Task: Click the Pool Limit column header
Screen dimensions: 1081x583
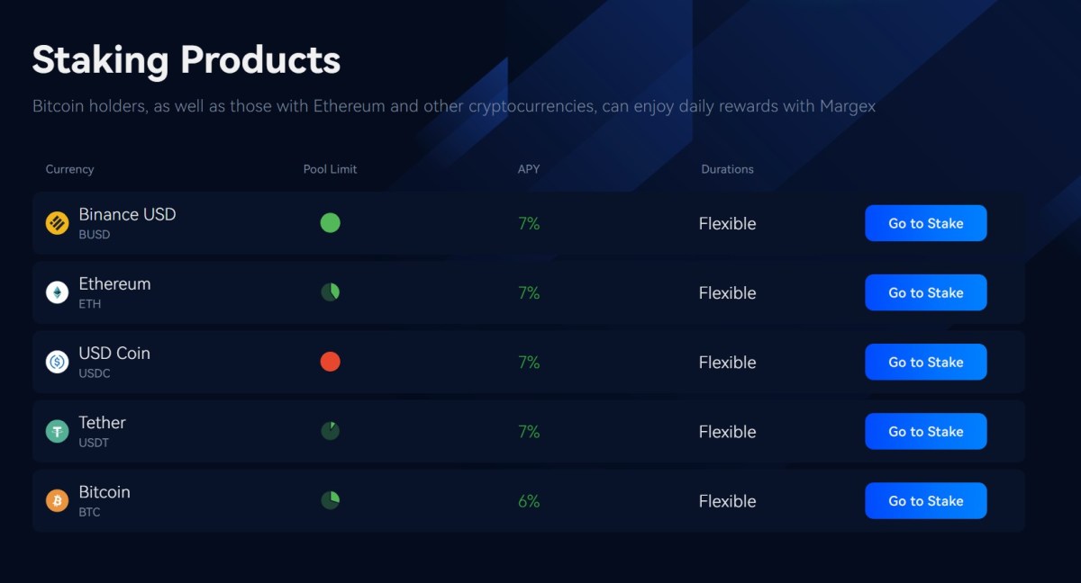Action: point(330,169)
